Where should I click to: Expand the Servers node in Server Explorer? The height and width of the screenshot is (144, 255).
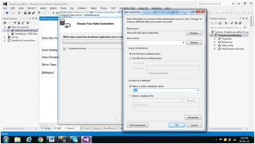(x=5, y=37)
